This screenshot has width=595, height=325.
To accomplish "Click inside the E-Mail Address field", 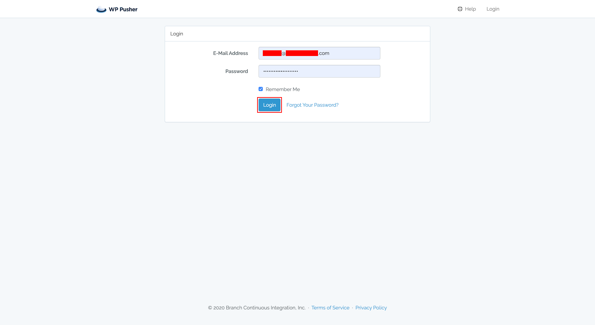I will click(x=319, y=53).
